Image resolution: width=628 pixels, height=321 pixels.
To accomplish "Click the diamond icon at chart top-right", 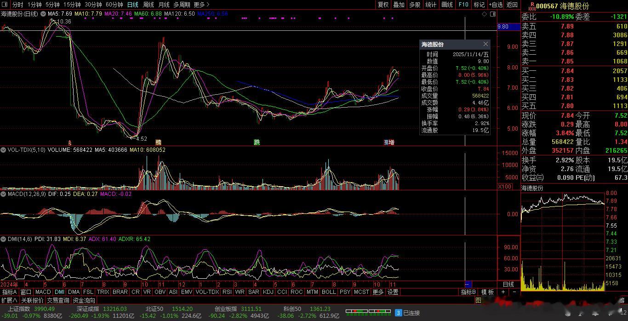I will pos(484,14).
